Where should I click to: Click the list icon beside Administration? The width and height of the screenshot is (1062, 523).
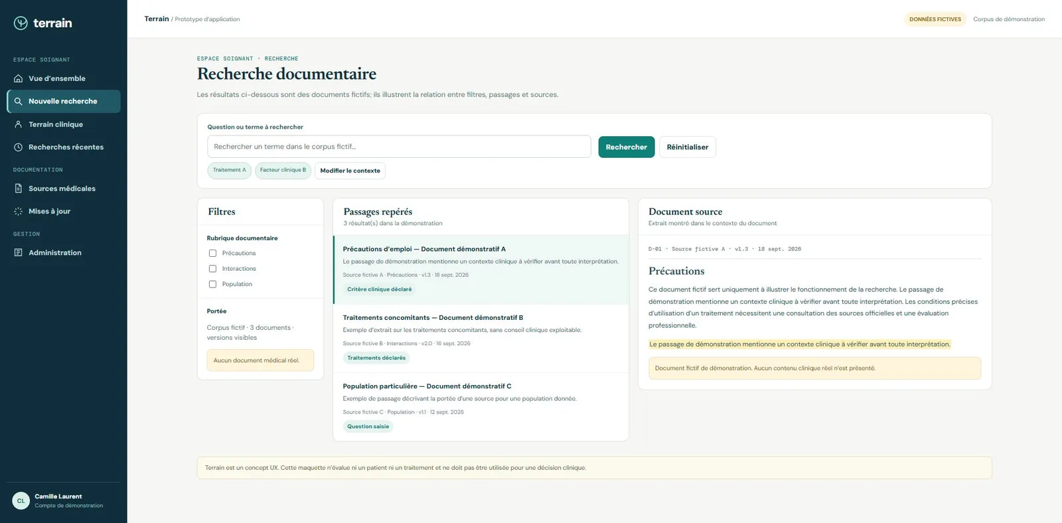click(19, 253)
